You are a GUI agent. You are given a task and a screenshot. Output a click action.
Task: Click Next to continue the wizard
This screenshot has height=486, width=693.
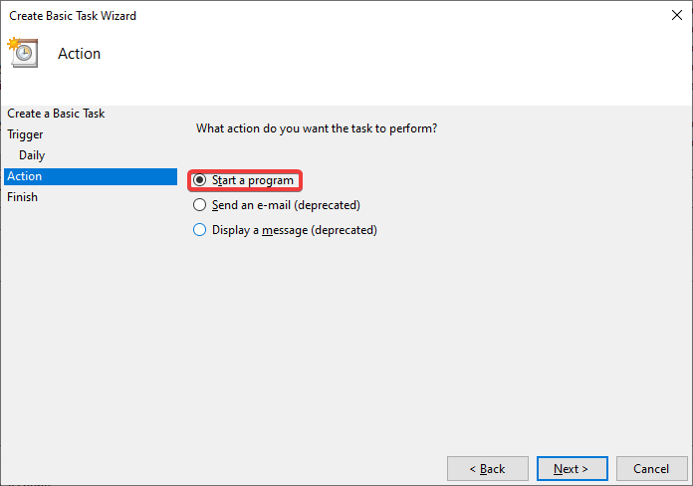[x=571, y=468]
